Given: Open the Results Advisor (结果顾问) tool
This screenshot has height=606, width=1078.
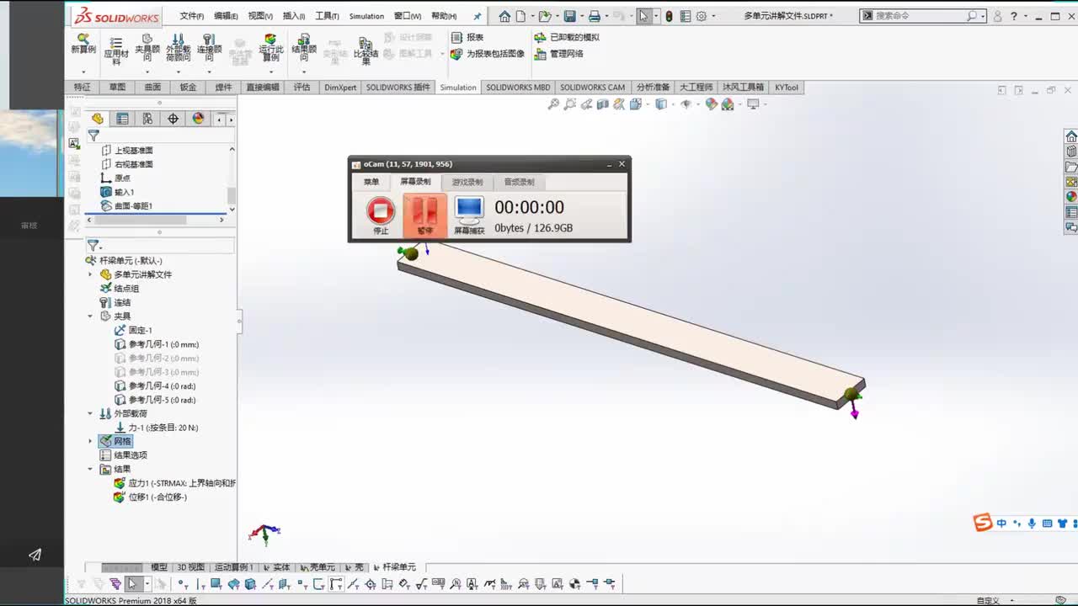Looking at the screenshot, I should [x=303, y=47].
